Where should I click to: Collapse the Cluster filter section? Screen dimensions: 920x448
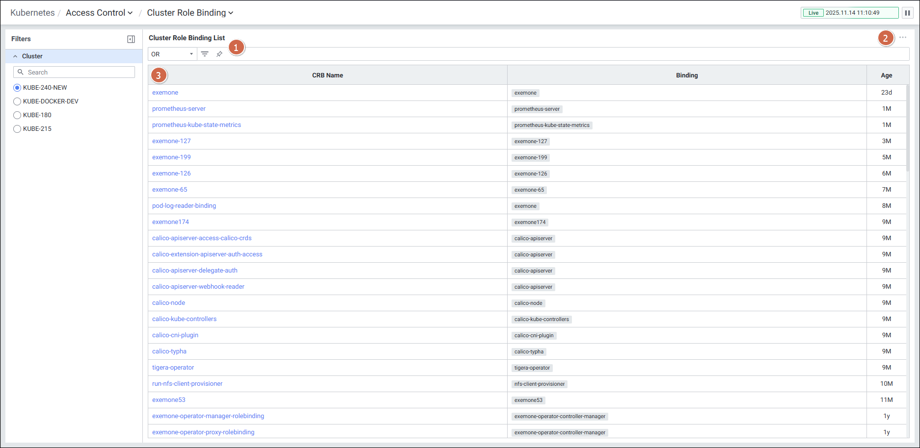click(15, 56)
